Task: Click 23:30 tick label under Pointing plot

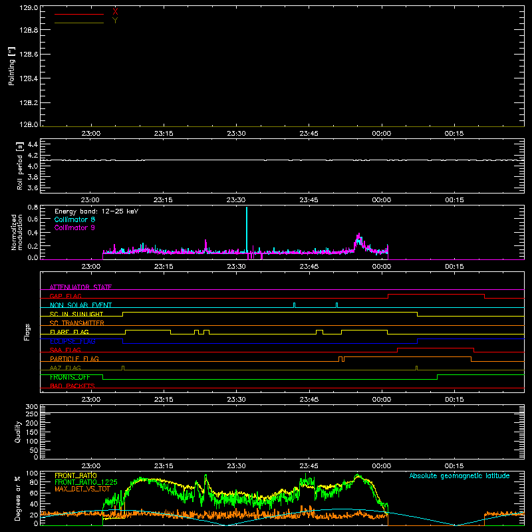Action: click(236, 134)
